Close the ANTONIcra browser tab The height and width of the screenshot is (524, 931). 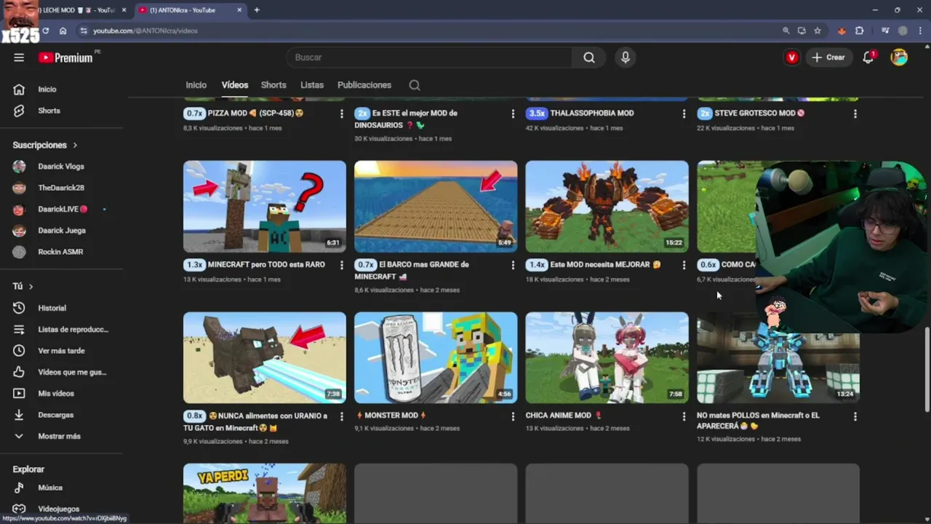(240, 10)
